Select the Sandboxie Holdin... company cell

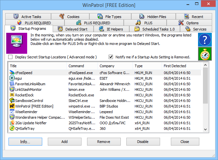[115, 101]
